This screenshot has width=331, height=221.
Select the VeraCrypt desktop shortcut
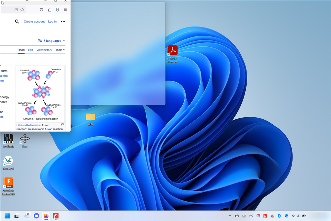click(x=8, y=161)
